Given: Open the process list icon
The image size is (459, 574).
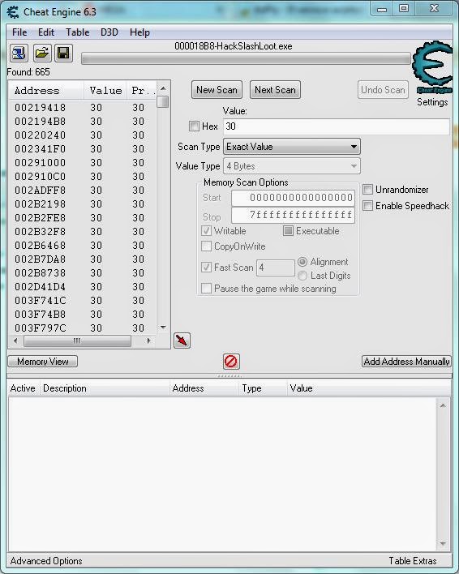Looking at the screenshot, I should 19,54.
